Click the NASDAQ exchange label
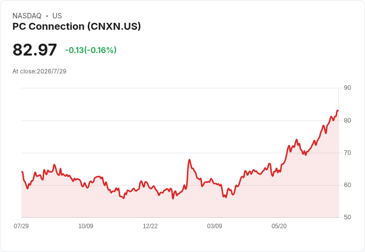Screen dimensions: 365x252 (27, 16)
